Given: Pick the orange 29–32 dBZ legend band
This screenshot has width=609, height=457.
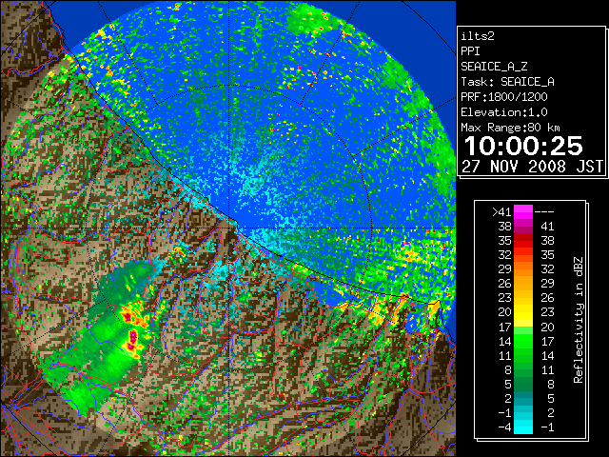Looking at the screenshot, I should [x=523, y=269].
